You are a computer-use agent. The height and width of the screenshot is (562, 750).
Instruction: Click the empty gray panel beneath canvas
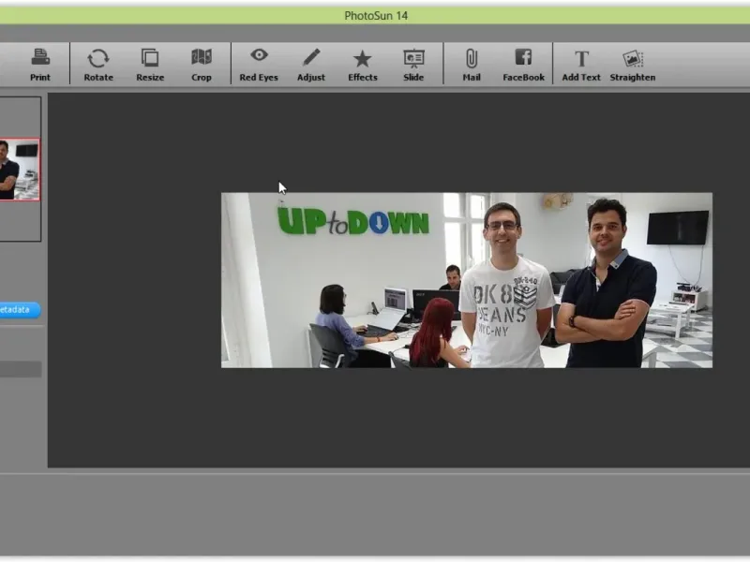pyautogui.click(x=375, y=513)
